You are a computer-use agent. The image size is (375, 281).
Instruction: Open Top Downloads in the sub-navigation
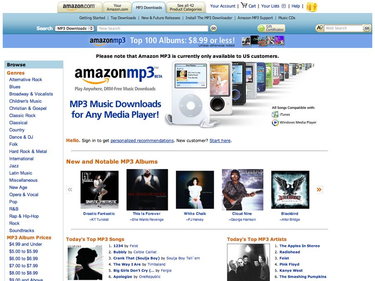123,18
